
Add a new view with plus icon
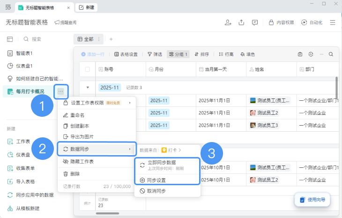[x=111, y=39]
